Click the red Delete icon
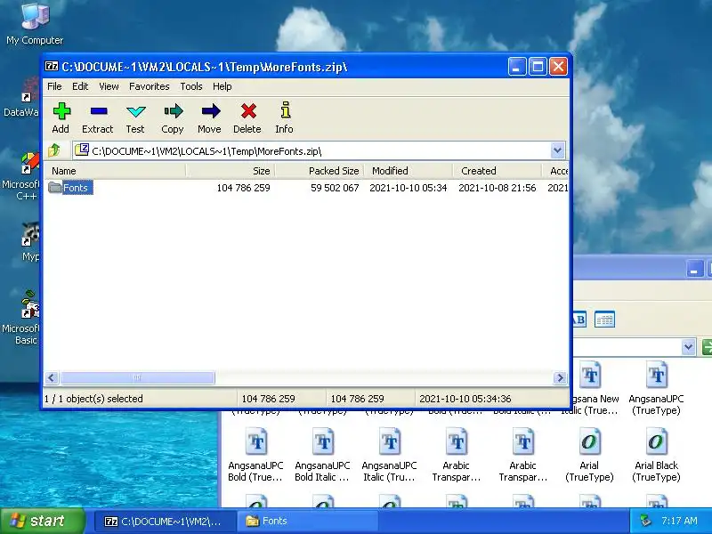712x534 pixels. (247, 117)
